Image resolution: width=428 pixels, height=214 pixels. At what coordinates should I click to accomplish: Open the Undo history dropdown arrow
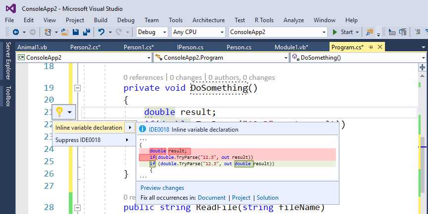coord(110,32)
